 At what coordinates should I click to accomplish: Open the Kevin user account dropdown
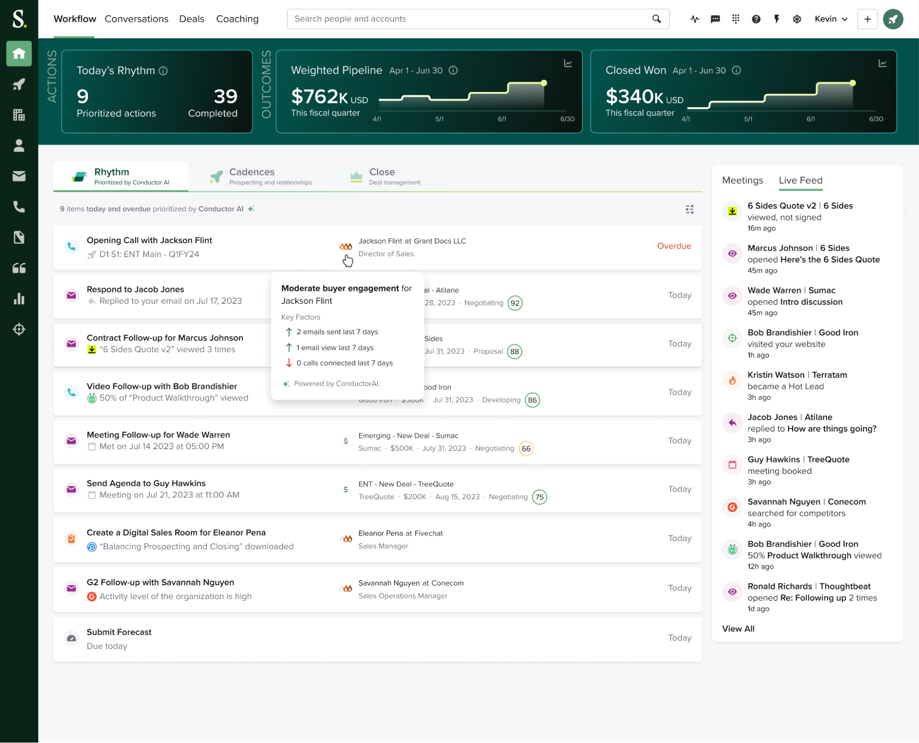[829, 19]
